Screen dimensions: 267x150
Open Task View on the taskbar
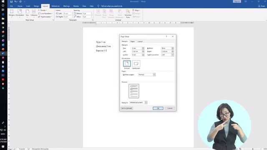[3, 10]
